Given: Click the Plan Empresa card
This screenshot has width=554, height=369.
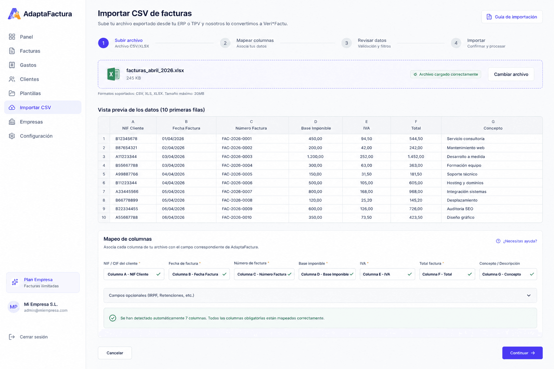Looking at the screenshot, I should point(43,283).
